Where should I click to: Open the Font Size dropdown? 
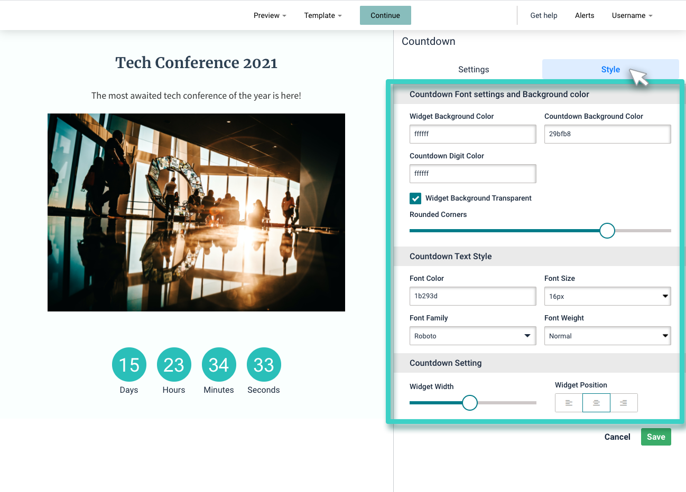607,296
